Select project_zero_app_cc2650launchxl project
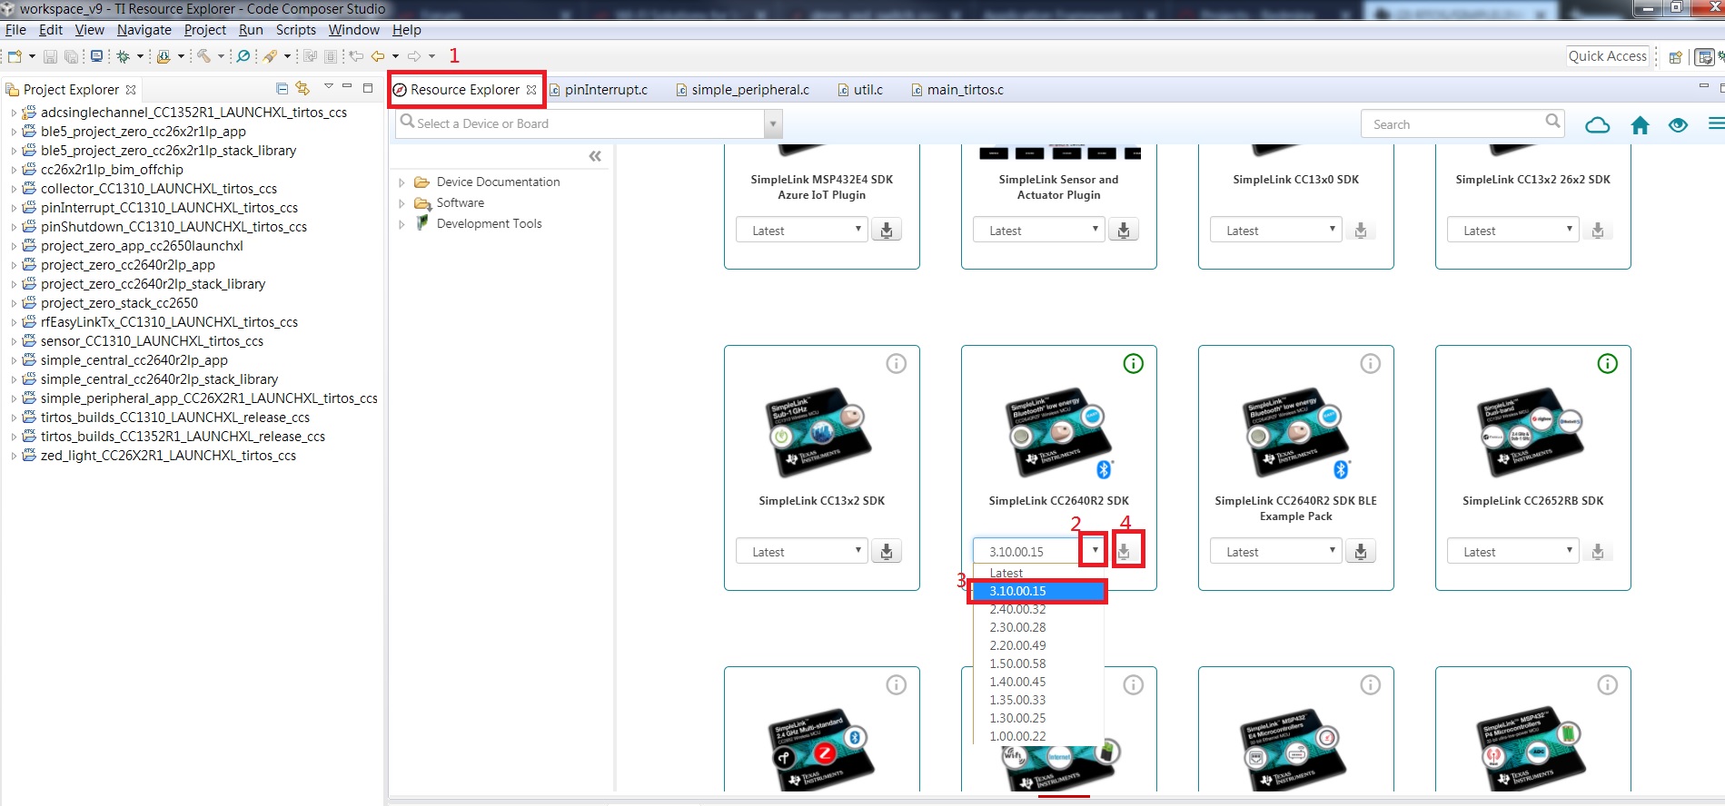The image size is (1725, 806). click(142, 246)
